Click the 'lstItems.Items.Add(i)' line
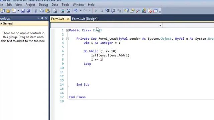 pyautogui.click(x=110, y=55)
